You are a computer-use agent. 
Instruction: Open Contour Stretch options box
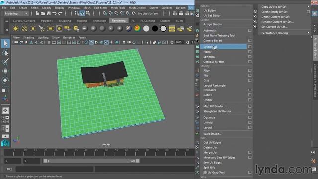[x=250, y=62]
